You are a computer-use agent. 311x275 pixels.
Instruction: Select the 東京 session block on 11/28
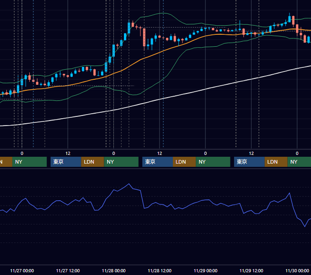click(x=158, y=162)
